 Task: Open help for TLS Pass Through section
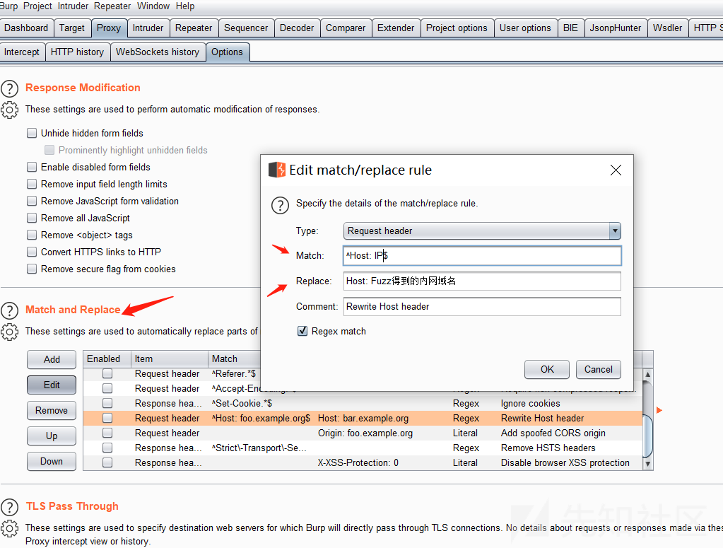coord(10,507)
